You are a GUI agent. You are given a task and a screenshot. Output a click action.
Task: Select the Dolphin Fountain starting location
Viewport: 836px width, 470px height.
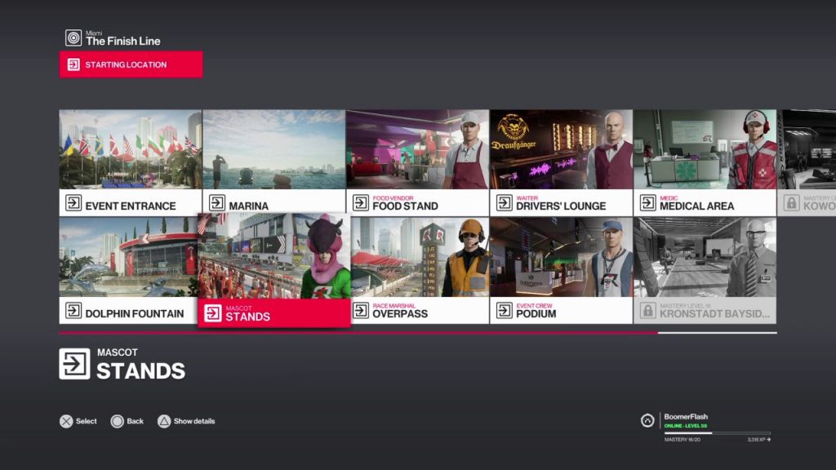[x=131, y=270]
